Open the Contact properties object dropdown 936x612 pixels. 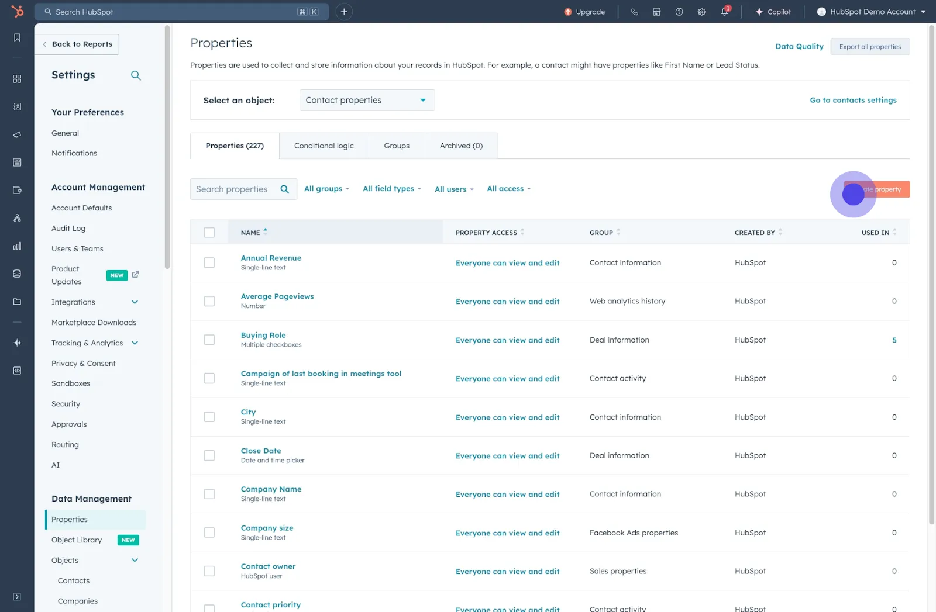point(367,100)
